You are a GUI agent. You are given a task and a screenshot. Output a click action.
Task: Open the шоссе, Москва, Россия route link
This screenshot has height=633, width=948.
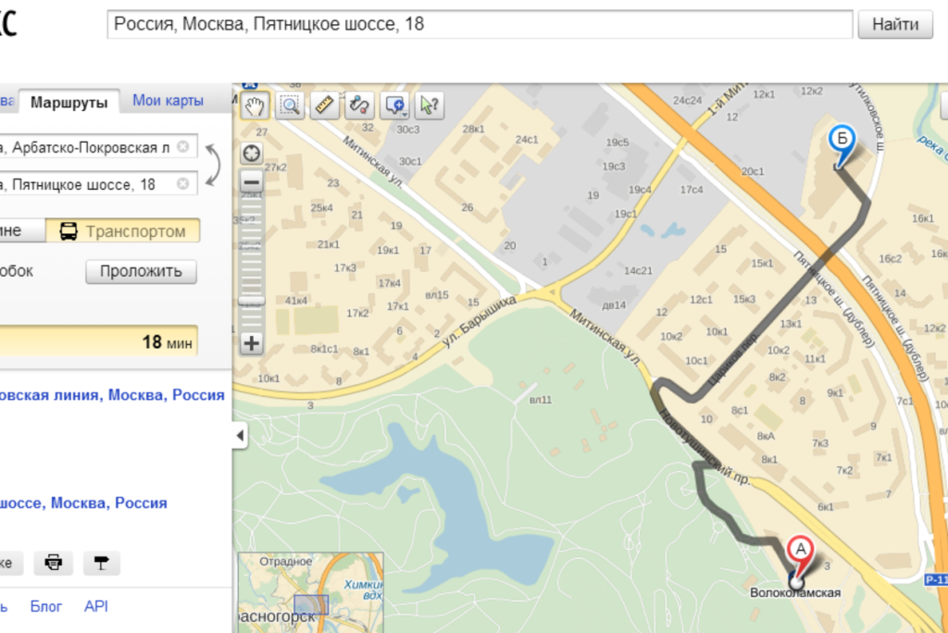[83, 503]
